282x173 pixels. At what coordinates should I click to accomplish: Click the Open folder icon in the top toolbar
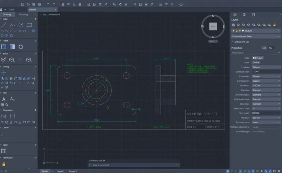coord(28,4)
